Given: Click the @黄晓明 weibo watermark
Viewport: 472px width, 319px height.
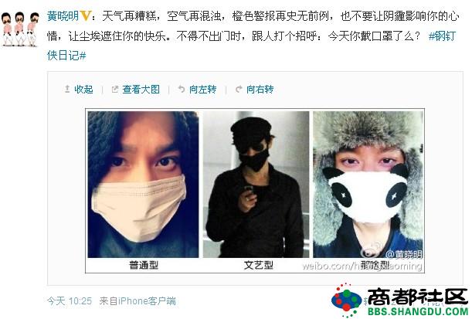Looking at the screenshot, I should pyautogui.click(x=404, y=254).
